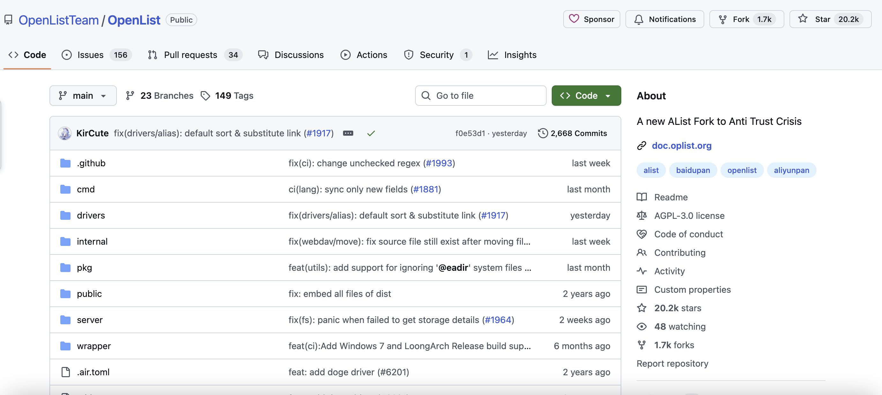Click the tag icon beside 149 Tags
Viewport: 882px width, 395px height.
tap(205, 96)
